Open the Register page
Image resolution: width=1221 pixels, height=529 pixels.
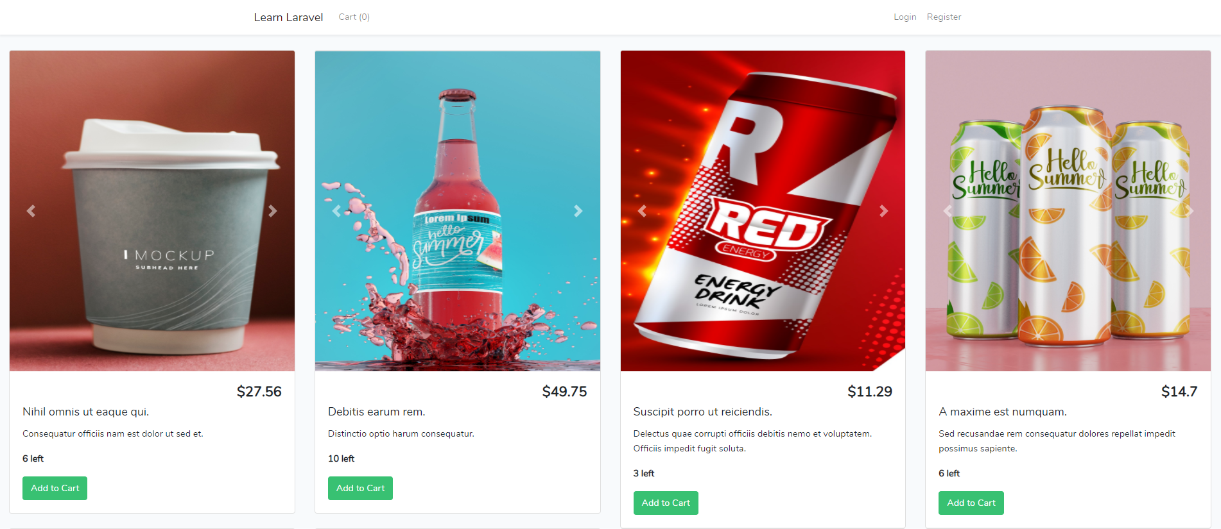[x=944, y=17]
